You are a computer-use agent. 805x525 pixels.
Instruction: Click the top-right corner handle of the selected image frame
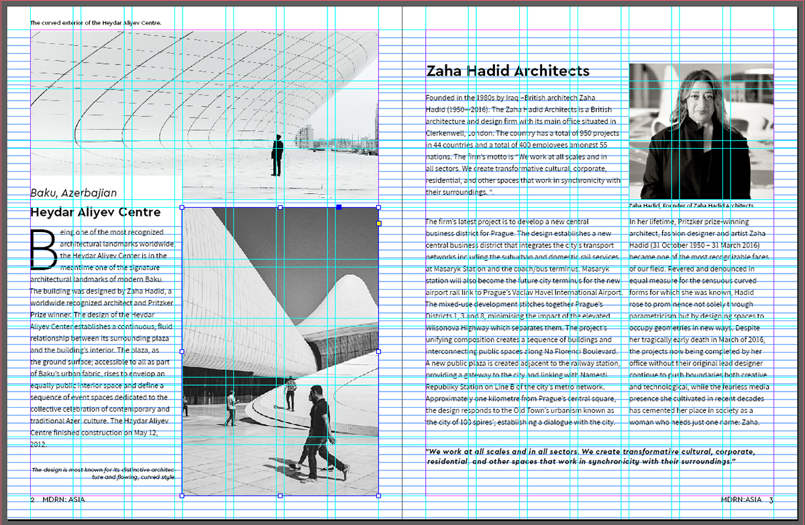point(378,207)
